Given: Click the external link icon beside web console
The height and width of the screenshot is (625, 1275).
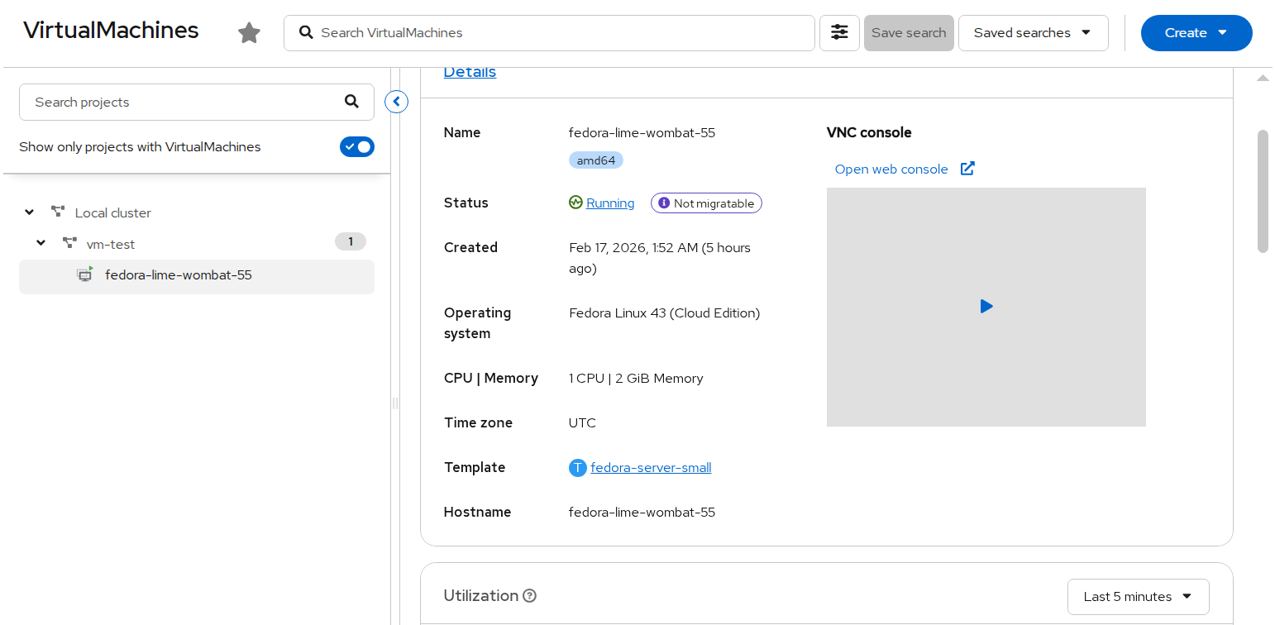Looking at the screenshot, I should point(967,169).
